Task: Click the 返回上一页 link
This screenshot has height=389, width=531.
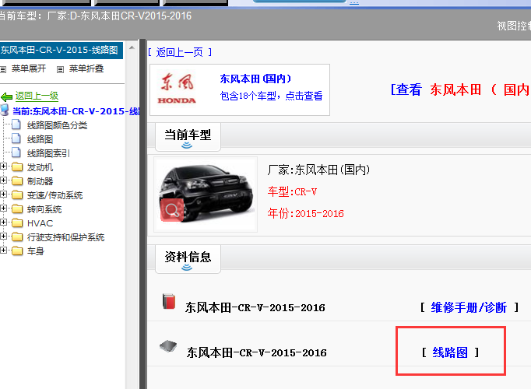Action: (180, 52)
